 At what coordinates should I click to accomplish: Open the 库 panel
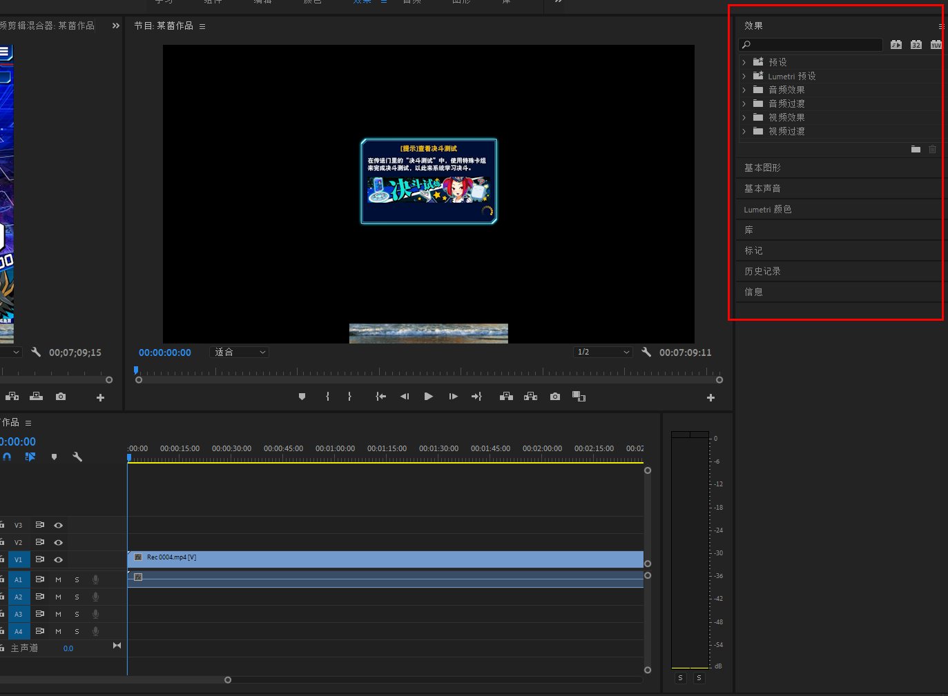click(x=748, y=230)
